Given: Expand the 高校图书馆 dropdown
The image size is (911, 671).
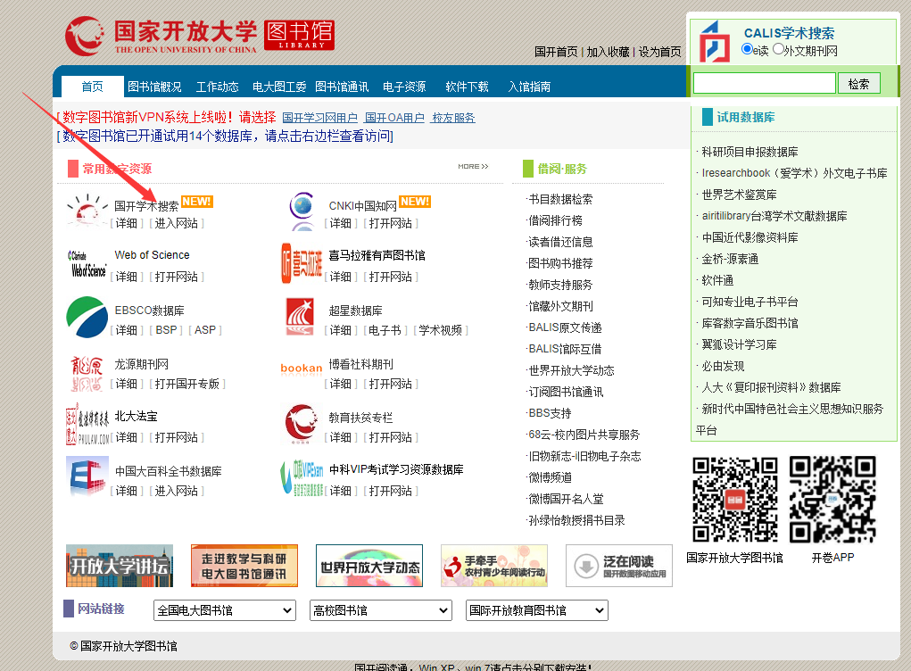Looking at the screenshot, I should point(381,610).
